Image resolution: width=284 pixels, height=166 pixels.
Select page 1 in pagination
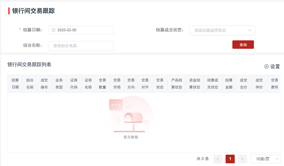click(x=230, y=159)
